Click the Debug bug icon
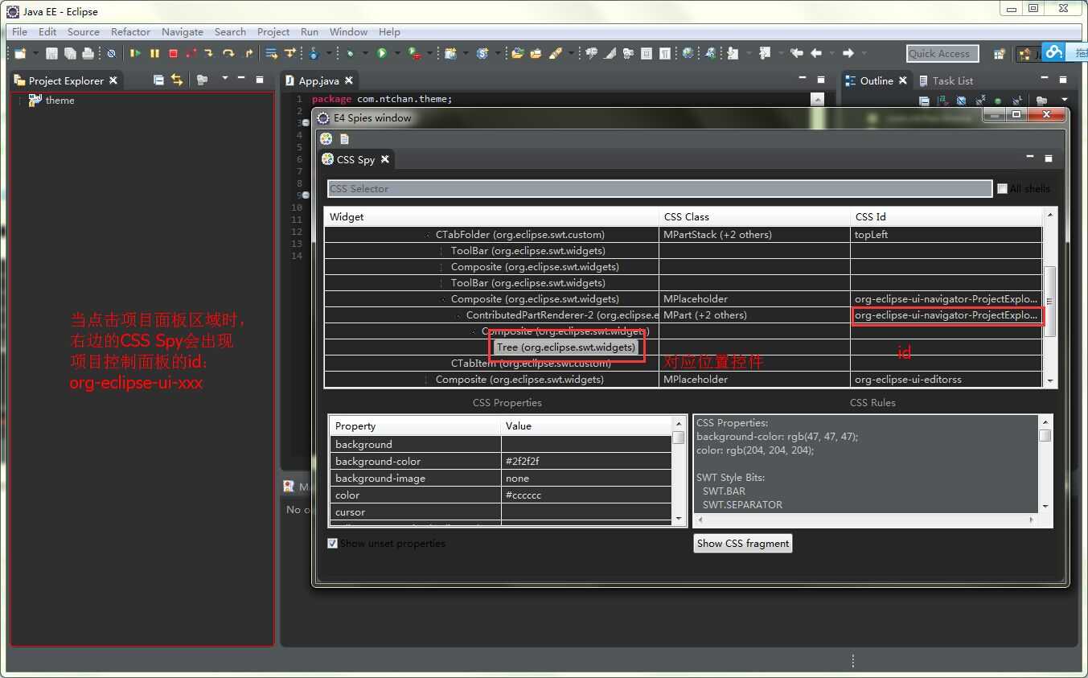This screenshot has height=678, width=1088. point(350,53)
